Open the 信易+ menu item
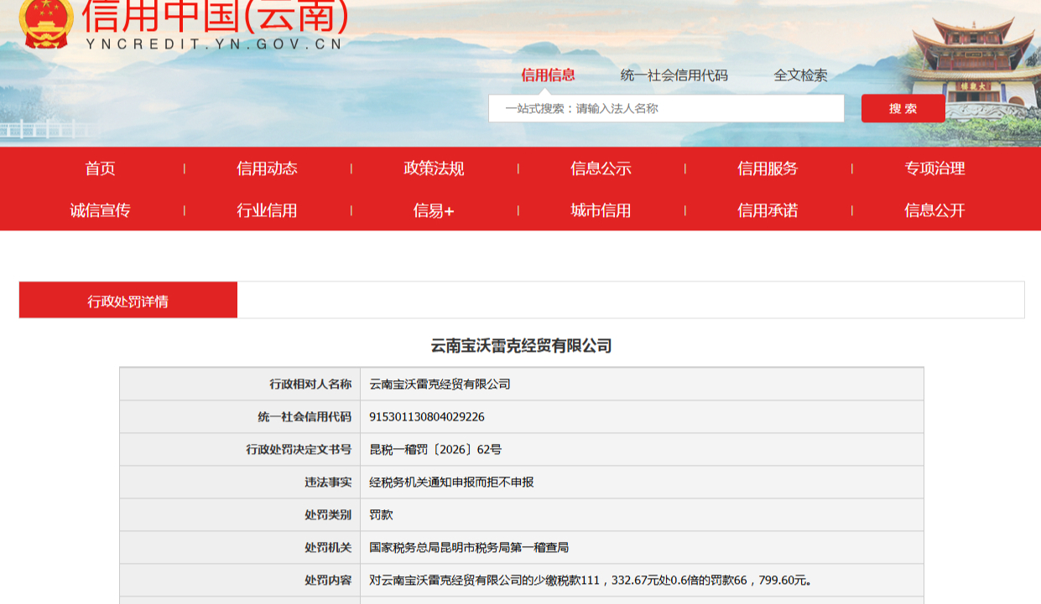1041x604 pixels. 434,210
